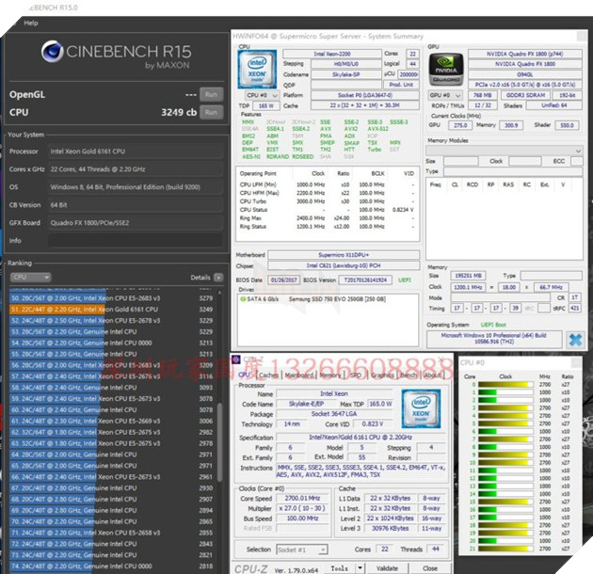Click the Skylake-SP codename field in HWiNFO
The width and height of the screenshot is (593, 574).
pyautogui.click(x=345, y=74)
